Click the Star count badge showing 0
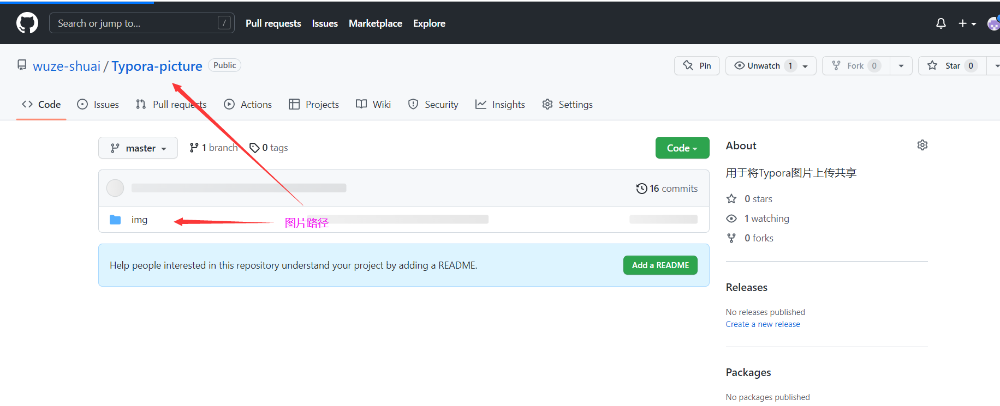Viewport: 1000px width, 406px height. coord(971,66)
